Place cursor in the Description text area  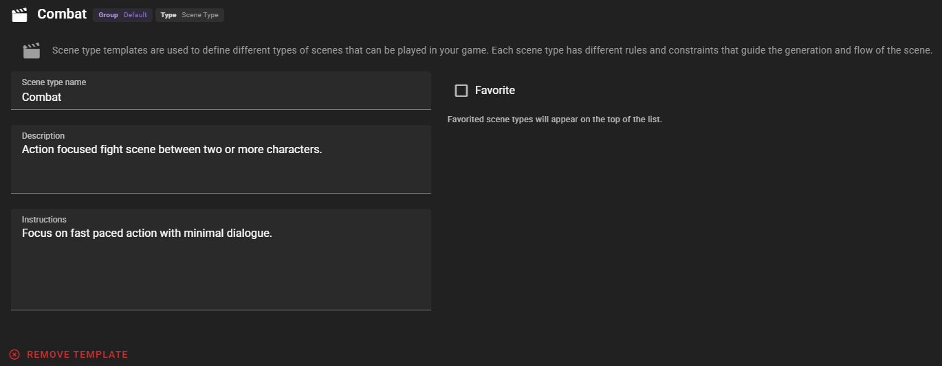(221, 159)
